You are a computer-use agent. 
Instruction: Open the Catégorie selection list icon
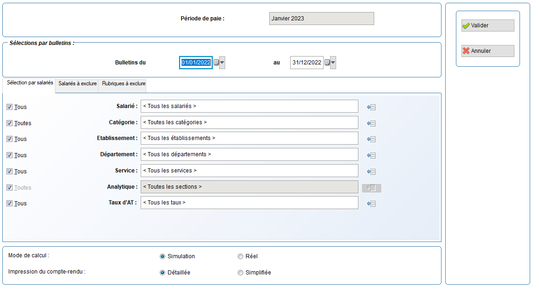click(x=371, y=123)
